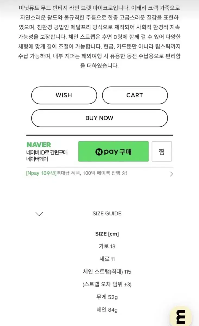Screen dimensions: 199x326
Task: Add the product to WISH list
Action: [x=64, y=95]
